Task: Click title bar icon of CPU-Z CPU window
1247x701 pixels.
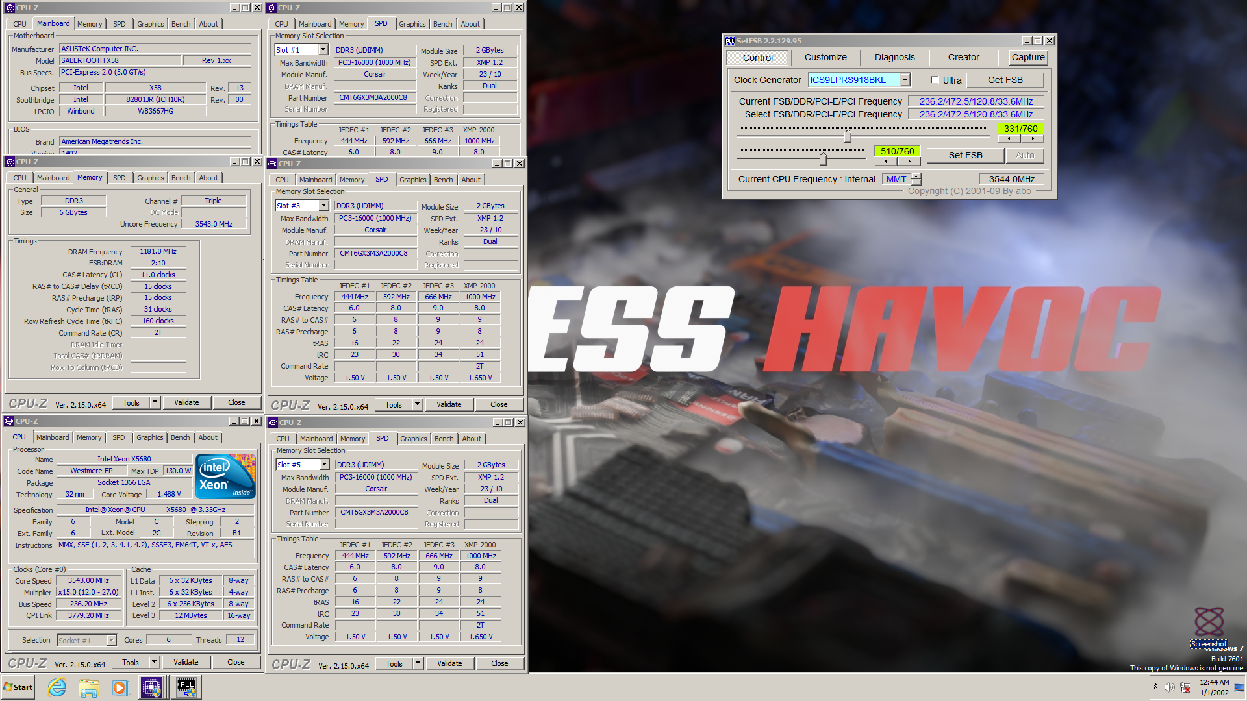Action: click(10, 421)
